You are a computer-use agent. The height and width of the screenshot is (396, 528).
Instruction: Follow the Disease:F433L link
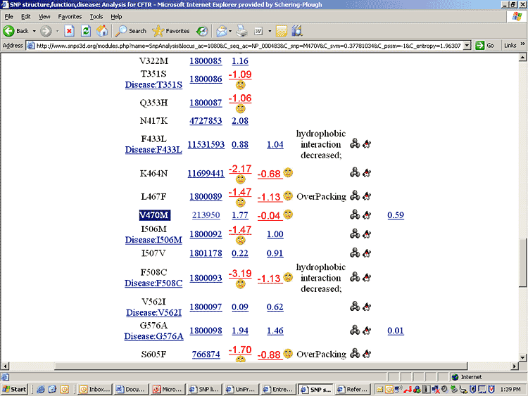[153, 150]
